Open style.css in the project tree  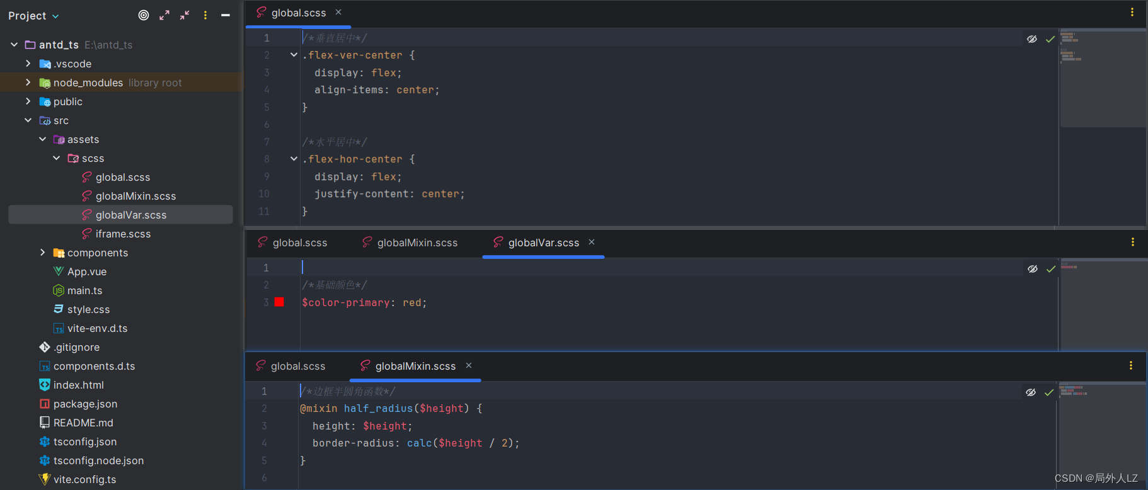pos(88,309)
